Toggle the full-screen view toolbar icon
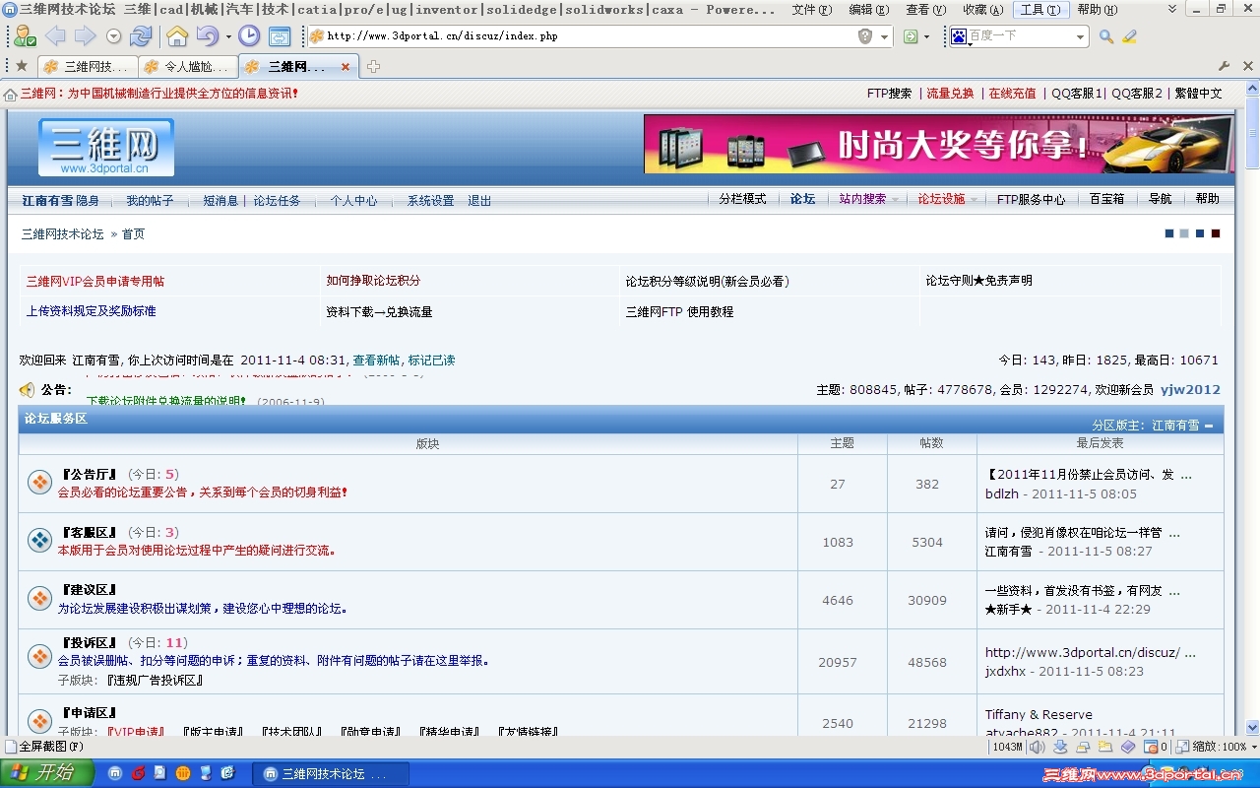Image resolution: width=1260 pixels, height=788 pixels. point(280,36)
